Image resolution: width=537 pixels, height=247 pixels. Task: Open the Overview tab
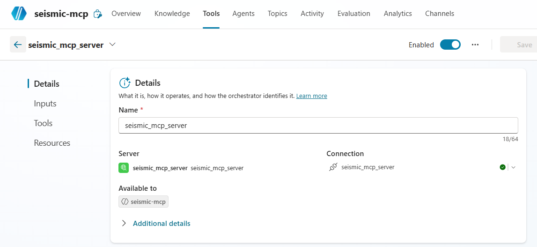click(126, 14)
